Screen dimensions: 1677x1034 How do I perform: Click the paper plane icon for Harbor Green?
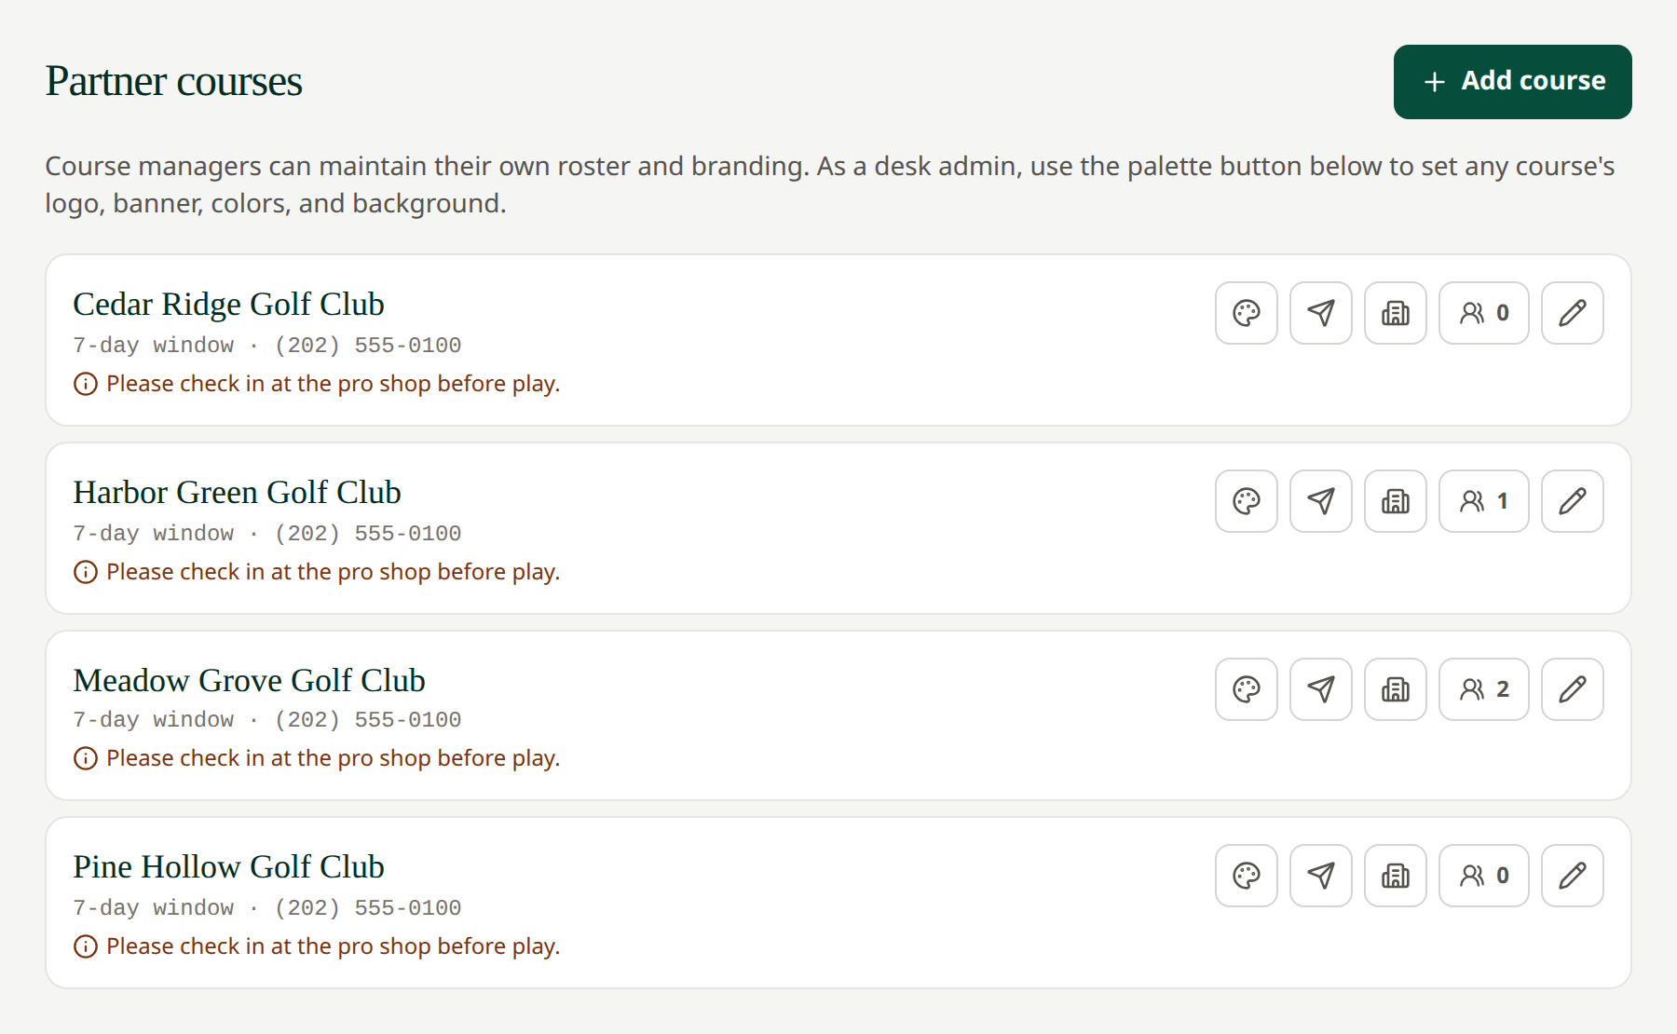coord(1321,501)
